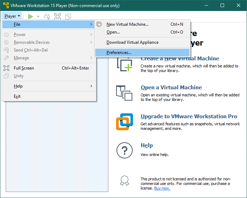
Task: Expand the Manage submenu chevron
Action: (x=91, y=58)
